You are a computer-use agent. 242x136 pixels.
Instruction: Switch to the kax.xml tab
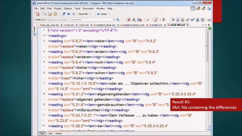tap(85, 25)
